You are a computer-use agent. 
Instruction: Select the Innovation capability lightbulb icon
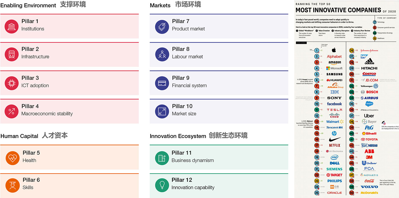click(162, 185)
